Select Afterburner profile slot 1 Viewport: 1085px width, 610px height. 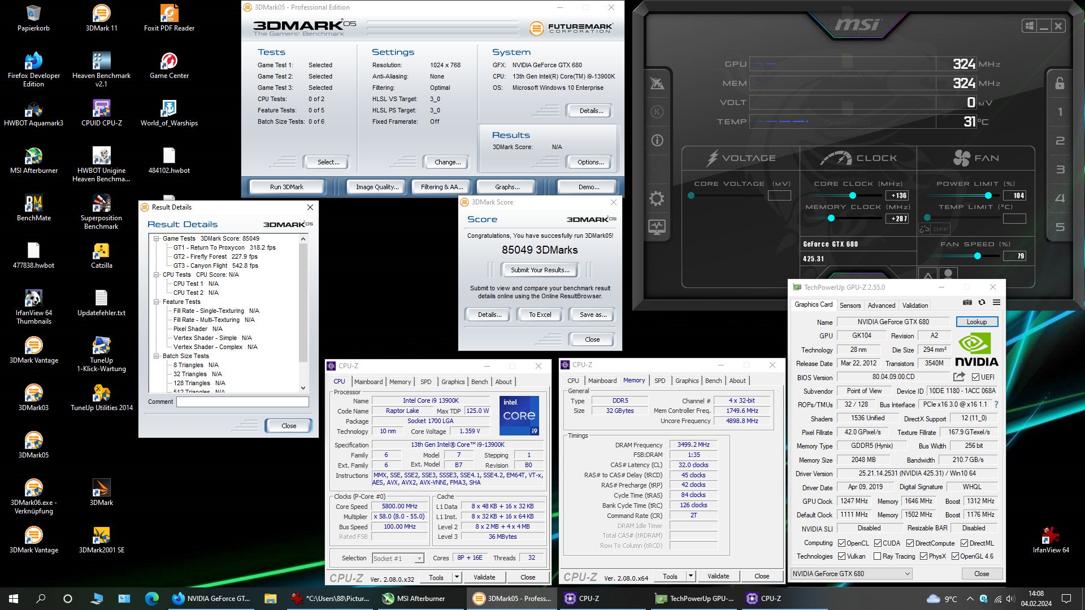click(x=1060, y=112)
